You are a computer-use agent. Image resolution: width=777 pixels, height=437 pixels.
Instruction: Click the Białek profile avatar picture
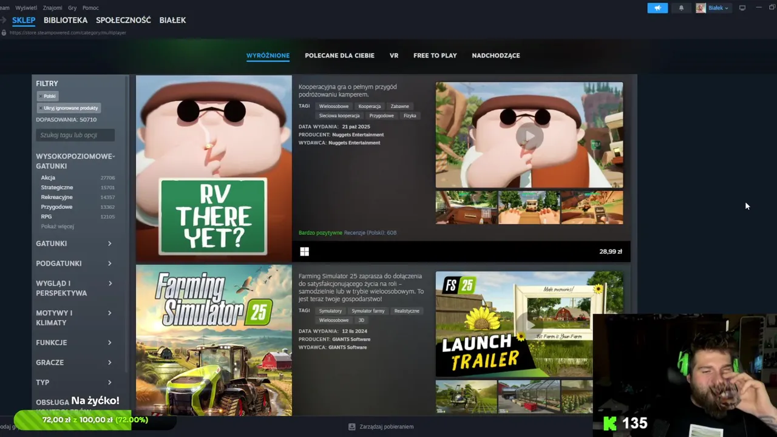pos(701,8)
